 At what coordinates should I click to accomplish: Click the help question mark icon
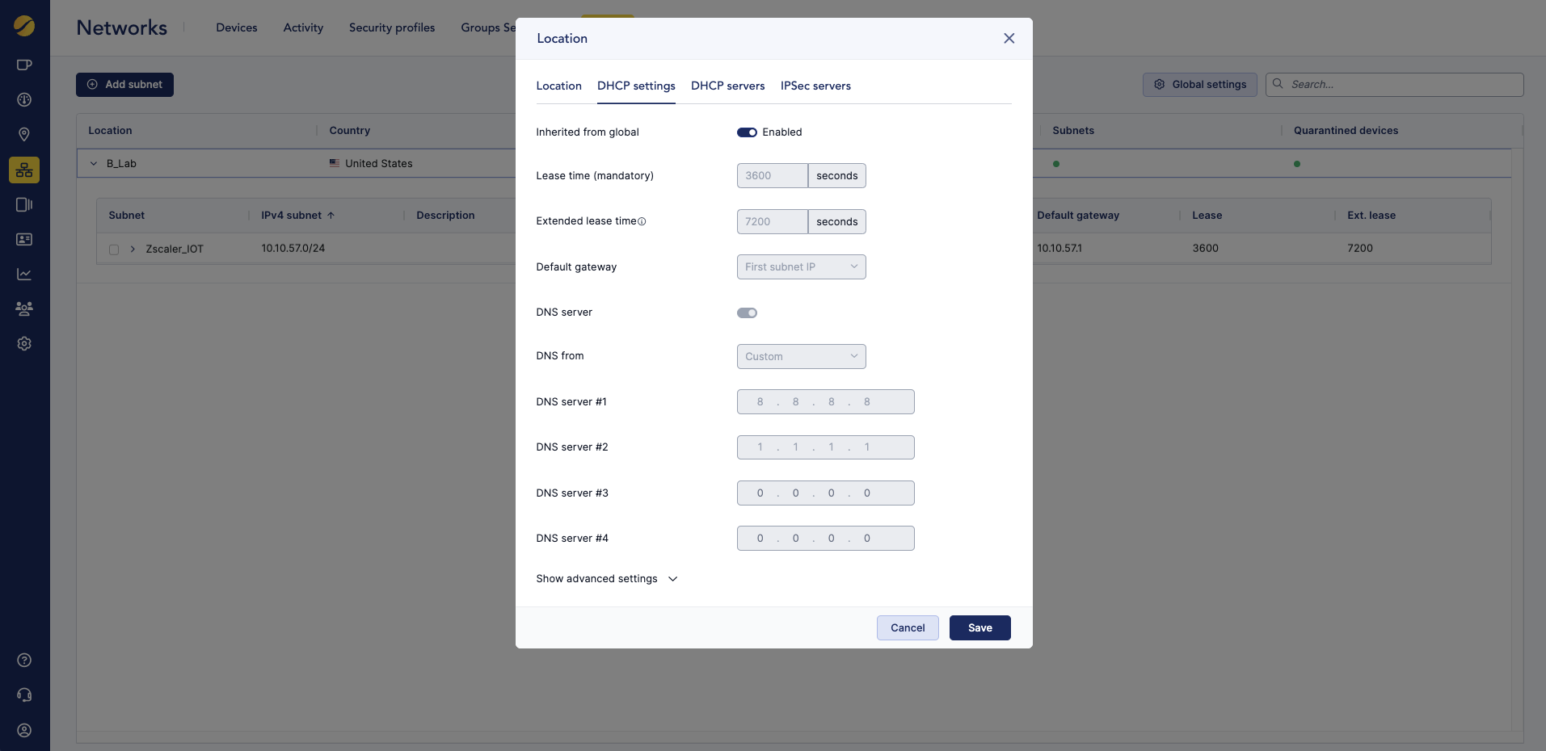pyautogui.click(x=24, y=661)
